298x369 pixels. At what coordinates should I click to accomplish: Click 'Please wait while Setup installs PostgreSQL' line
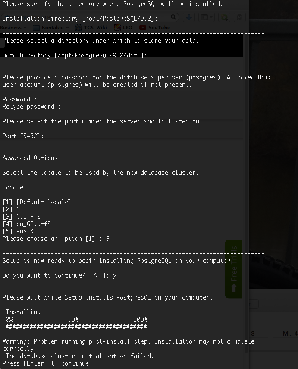pyautogui.click(x=107, y=297)
